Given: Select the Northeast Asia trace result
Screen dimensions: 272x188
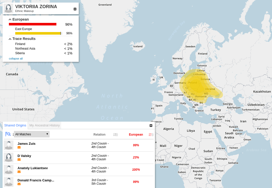Looking at the screenshot, I should [x=44, y=49].
